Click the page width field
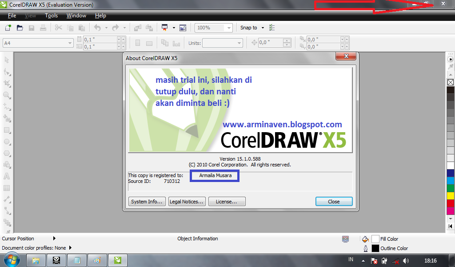455x267 pixels. [104, 39]
